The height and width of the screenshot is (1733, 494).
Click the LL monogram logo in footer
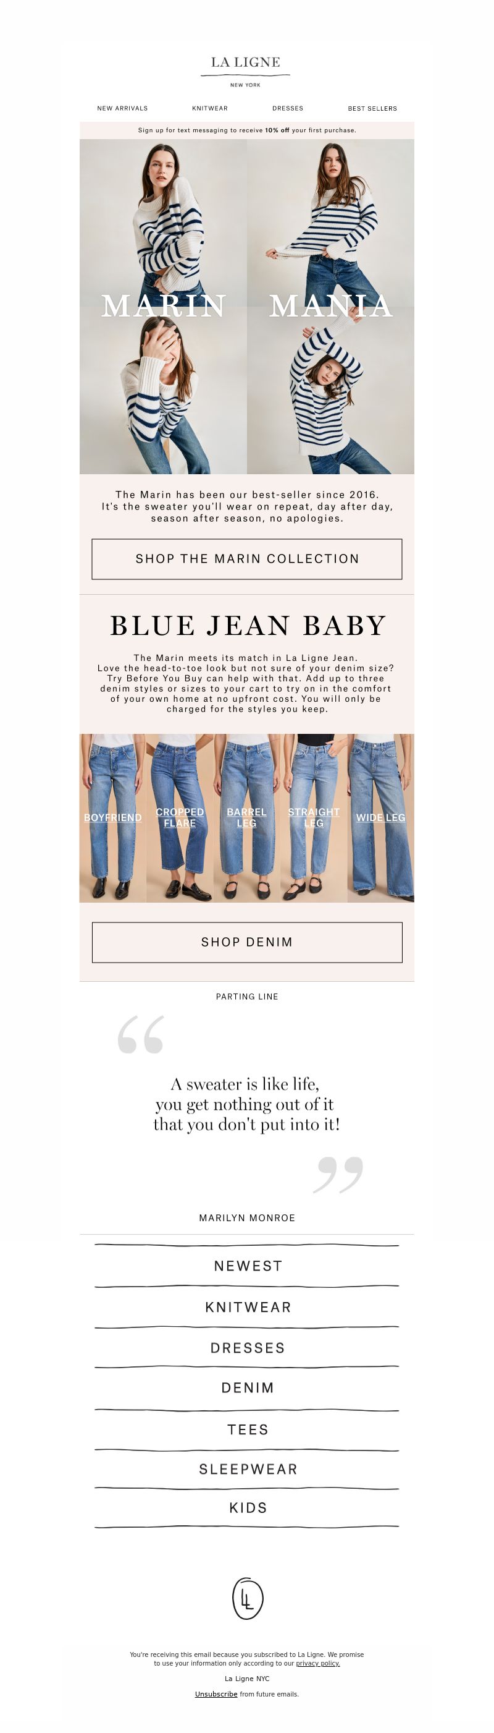248,1598
